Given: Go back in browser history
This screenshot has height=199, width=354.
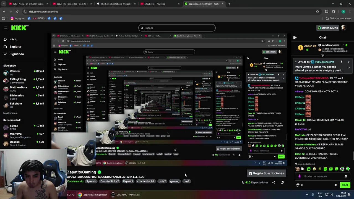Looking at the screenshot, I should click(4, 12).
